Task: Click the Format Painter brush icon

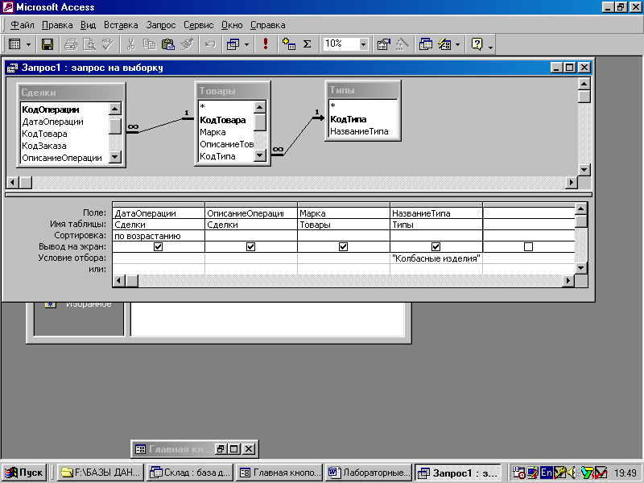Action: (x=187, y=44)
